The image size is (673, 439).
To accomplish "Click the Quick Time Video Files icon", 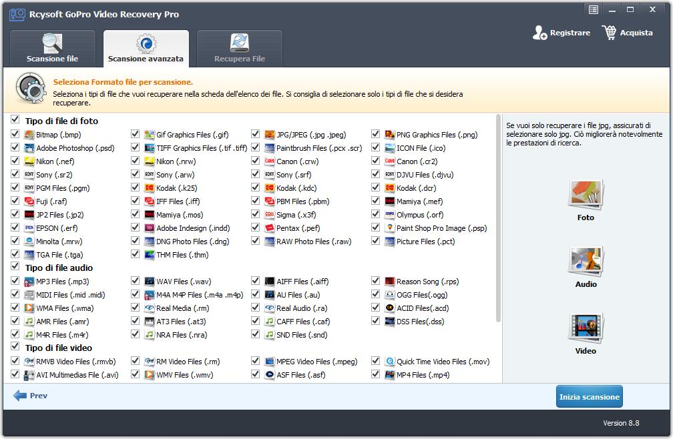I will point(390,362).
